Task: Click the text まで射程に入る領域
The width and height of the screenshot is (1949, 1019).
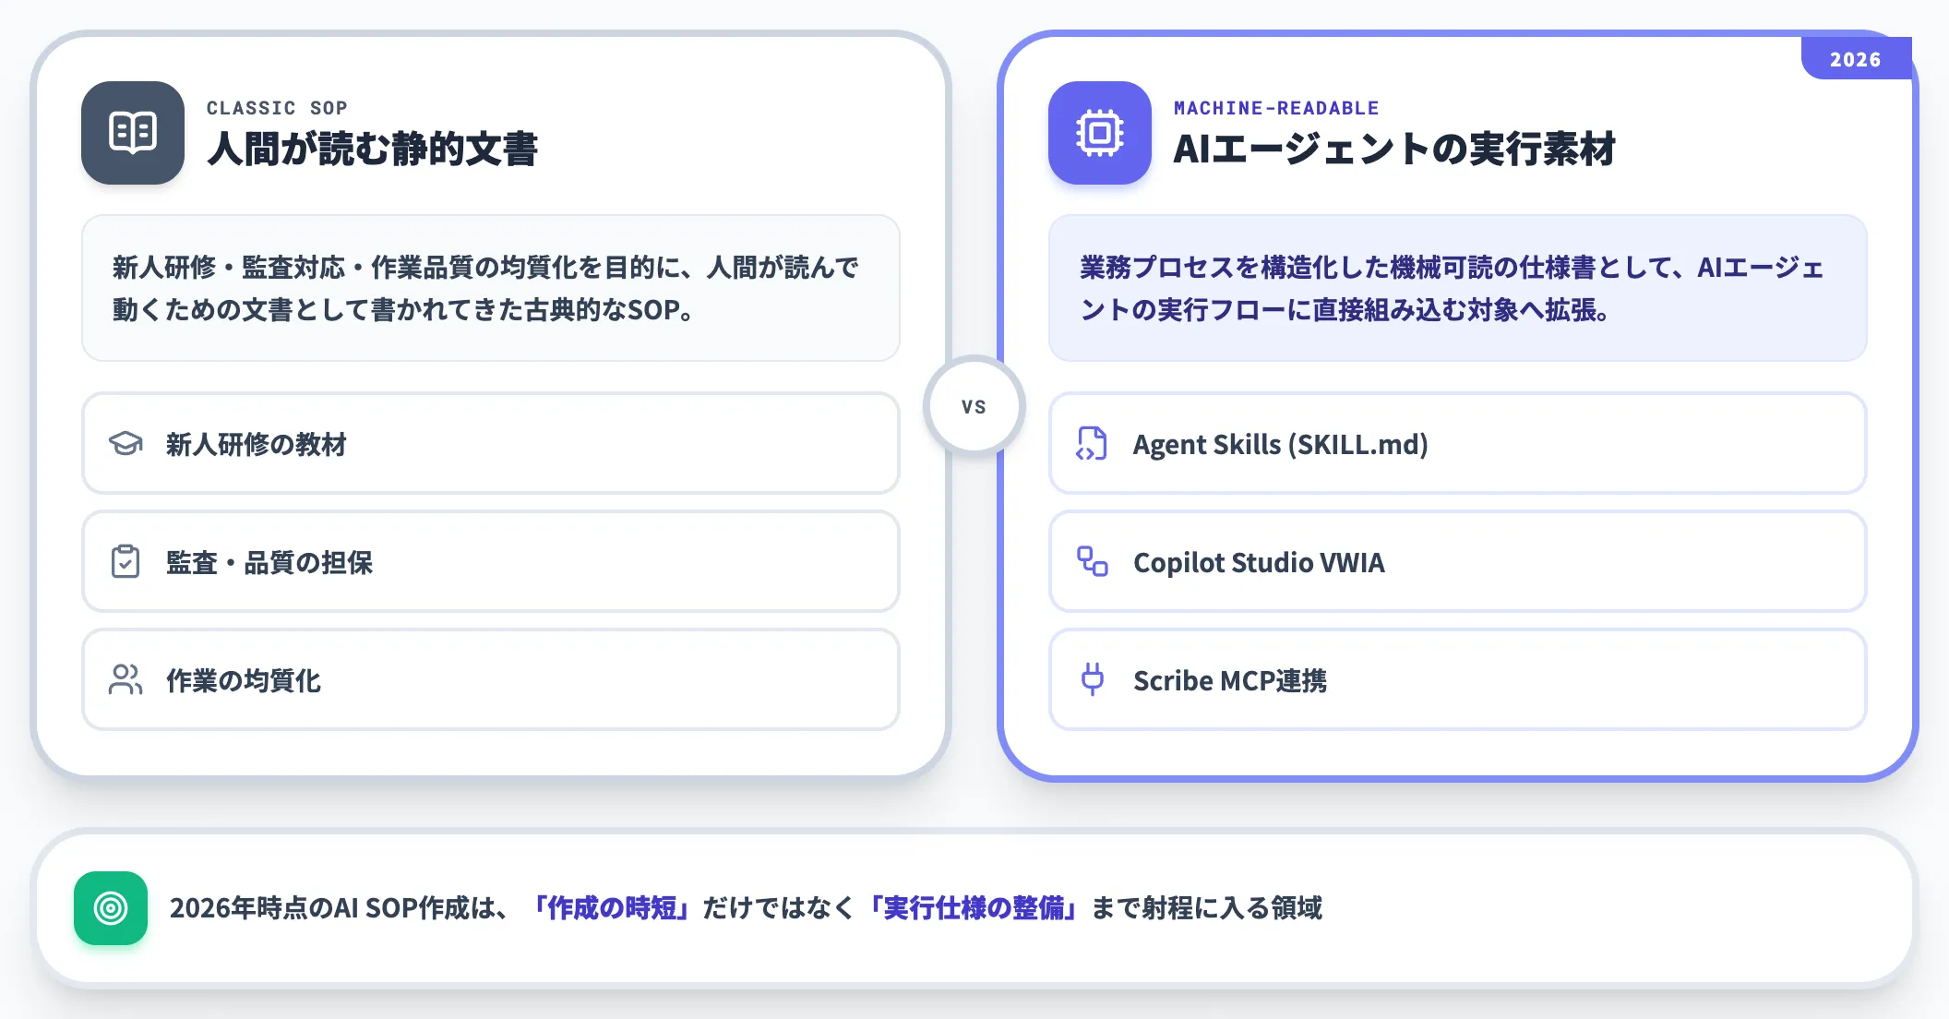Action: click(x=1207, y=908)
